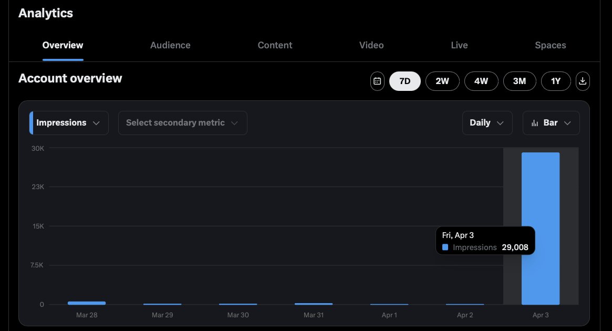Select the 2W time range
Viewport: 612px width, 331px height.
click(442, 81)
